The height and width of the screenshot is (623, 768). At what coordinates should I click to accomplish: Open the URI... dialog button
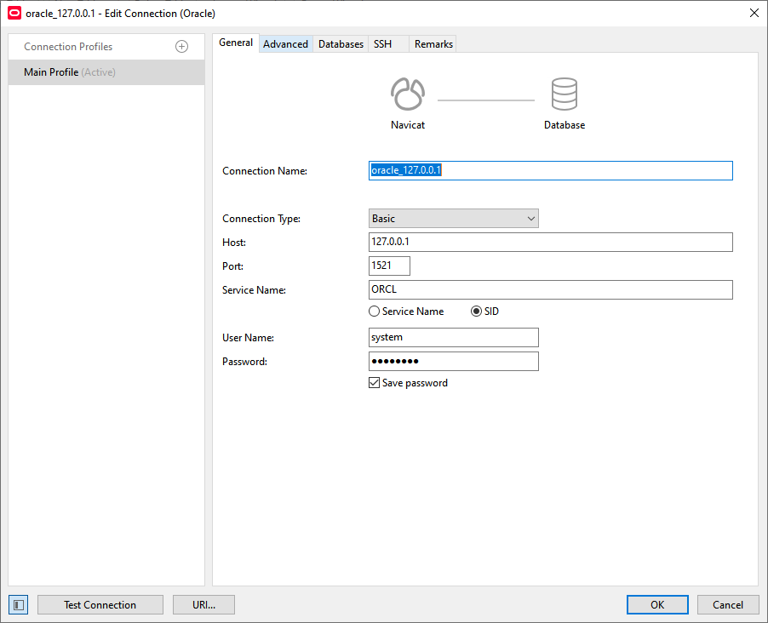(x=203, y=605)
